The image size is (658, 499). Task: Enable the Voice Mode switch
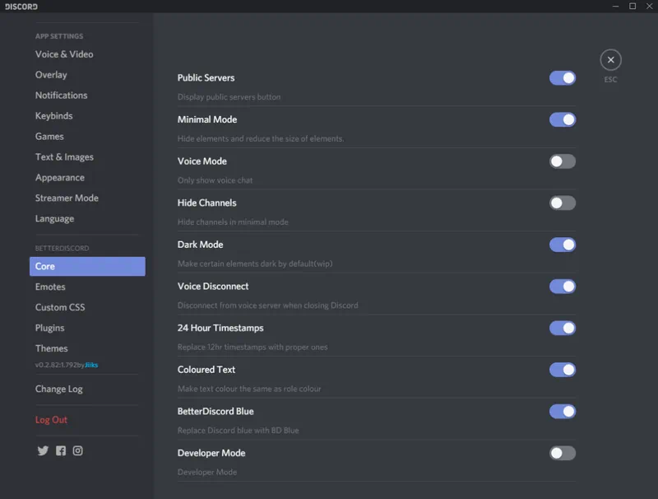(563, 161)
